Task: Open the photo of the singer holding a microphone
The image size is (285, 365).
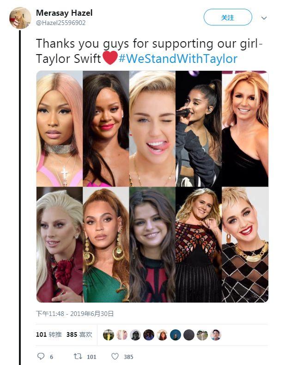Action: 199,129
